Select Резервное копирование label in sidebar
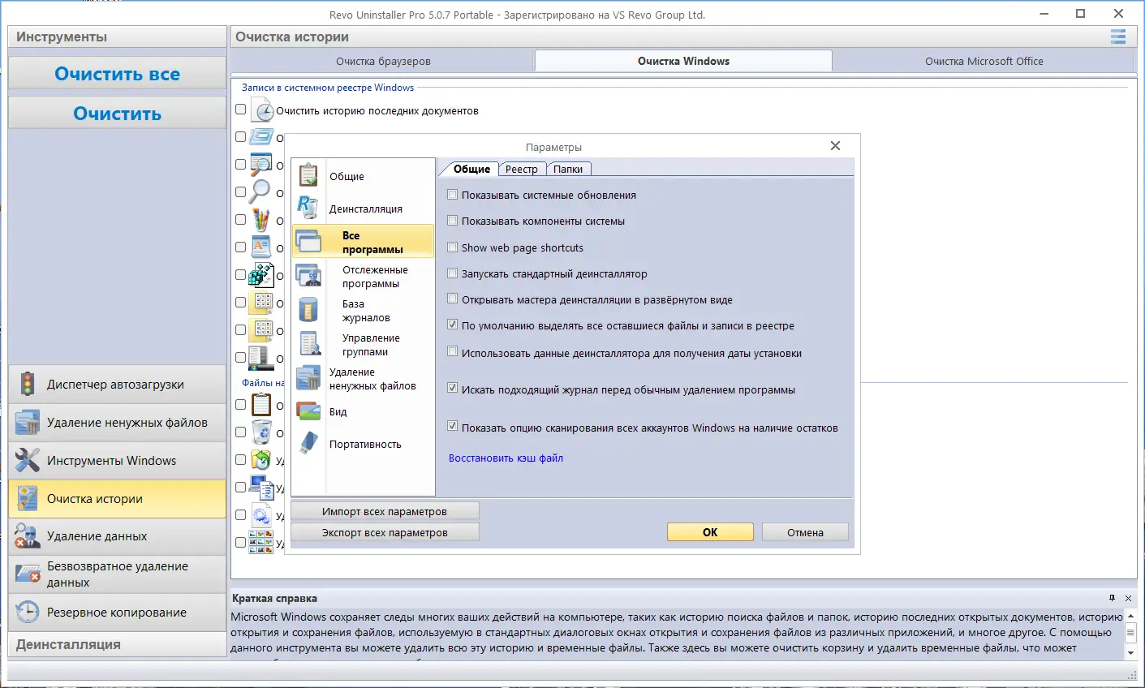This screenshot has width=1145, height=688. (x=117, y=613)
